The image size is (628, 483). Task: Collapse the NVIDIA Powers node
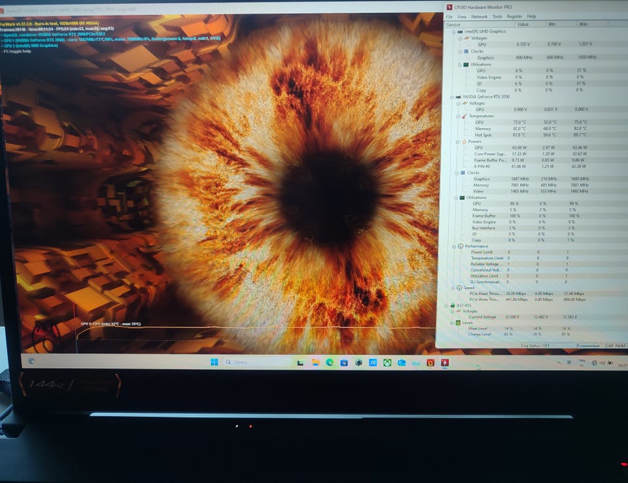tap(457, 142)
